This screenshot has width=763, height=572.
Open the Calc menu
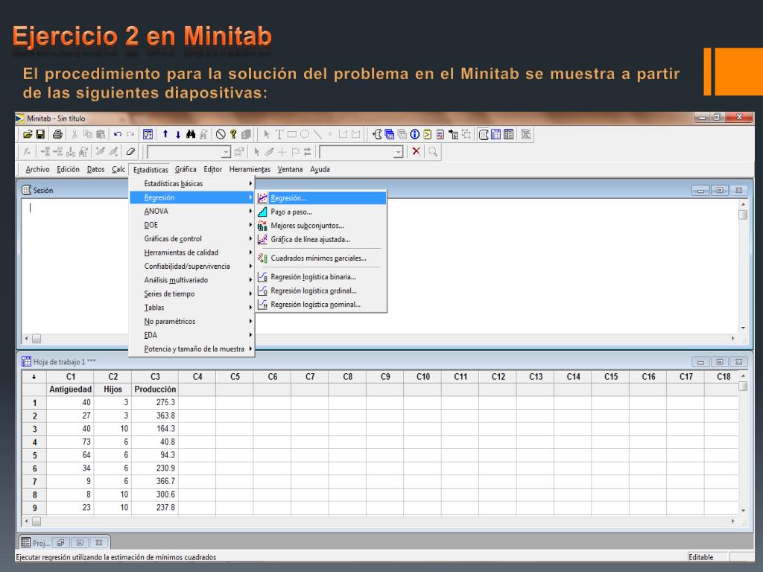pos(118,169)
